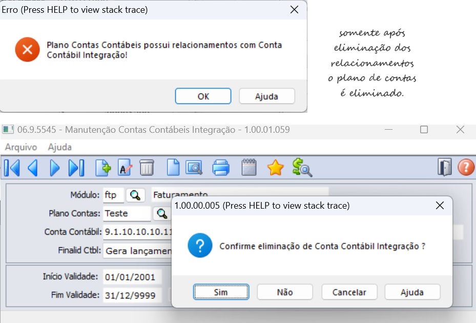Click the Conta Contábil field

(138, 232)
